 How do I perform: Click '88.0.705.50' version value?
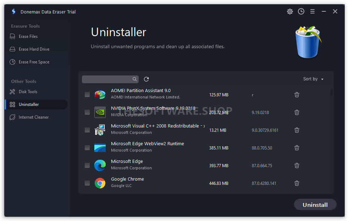click(262, 148)
